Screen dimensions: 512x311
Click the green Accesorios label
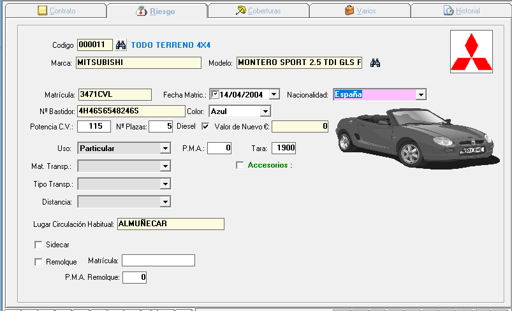tap(270, 165)
